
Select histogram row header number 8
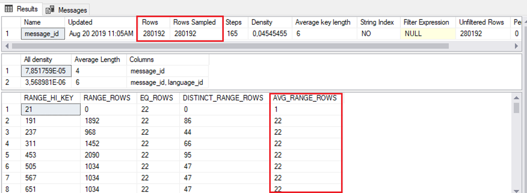tap(11, 188)
